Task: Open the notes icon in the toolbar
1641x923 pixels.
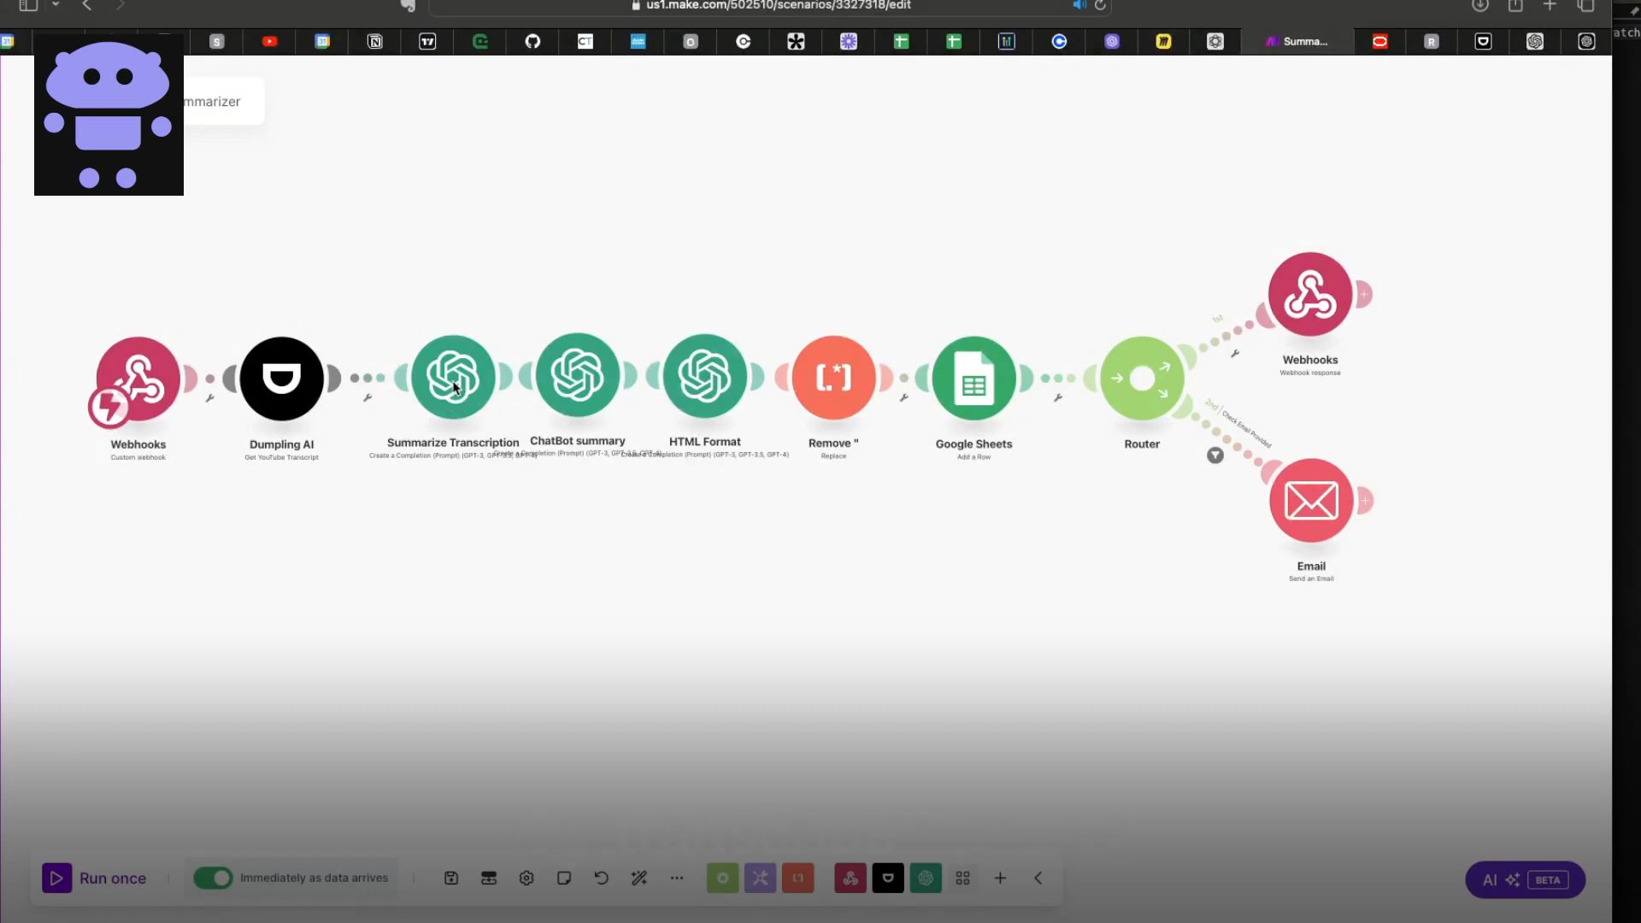Action: [x=564, y=878]
